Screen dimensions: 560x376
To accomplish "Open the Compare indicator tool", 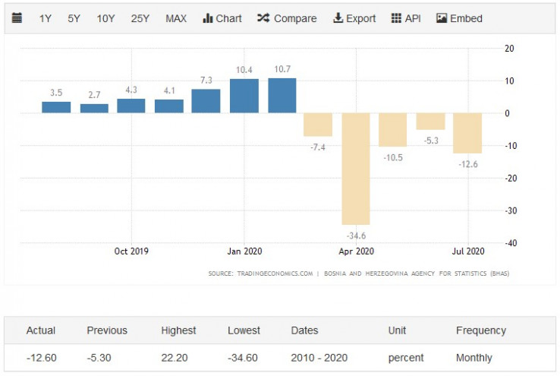I will pos(288,18).
